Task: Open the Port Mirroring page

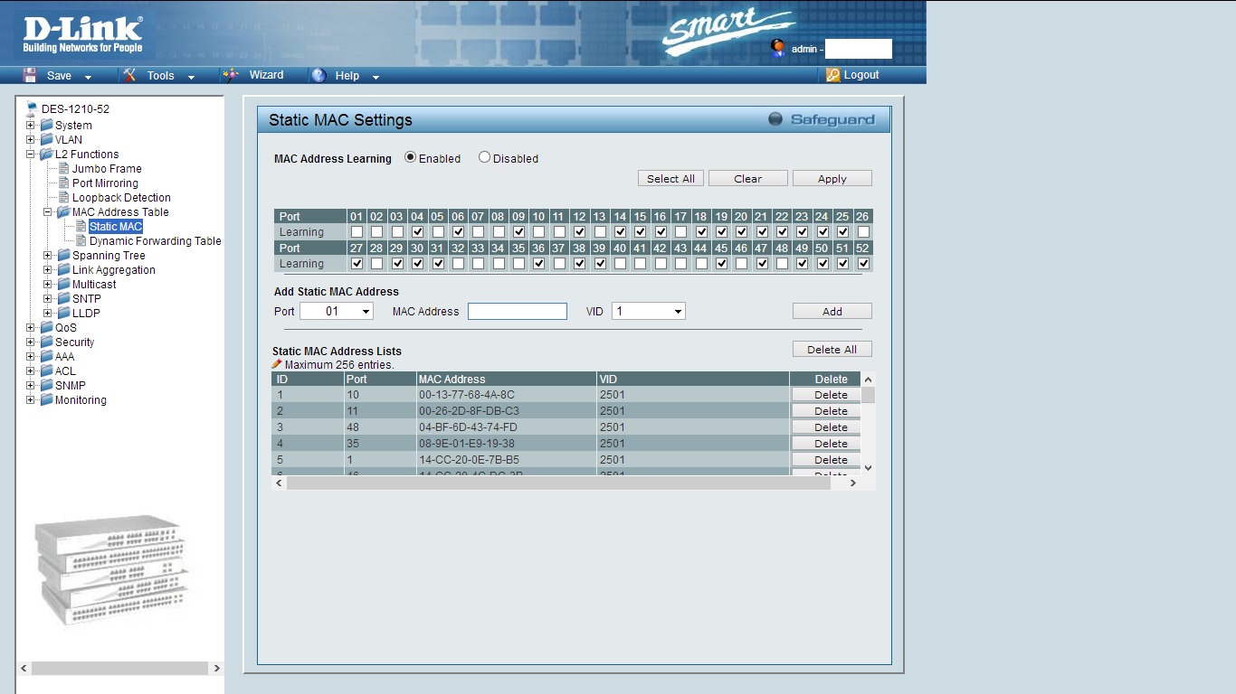Action: tap(105, 183)
